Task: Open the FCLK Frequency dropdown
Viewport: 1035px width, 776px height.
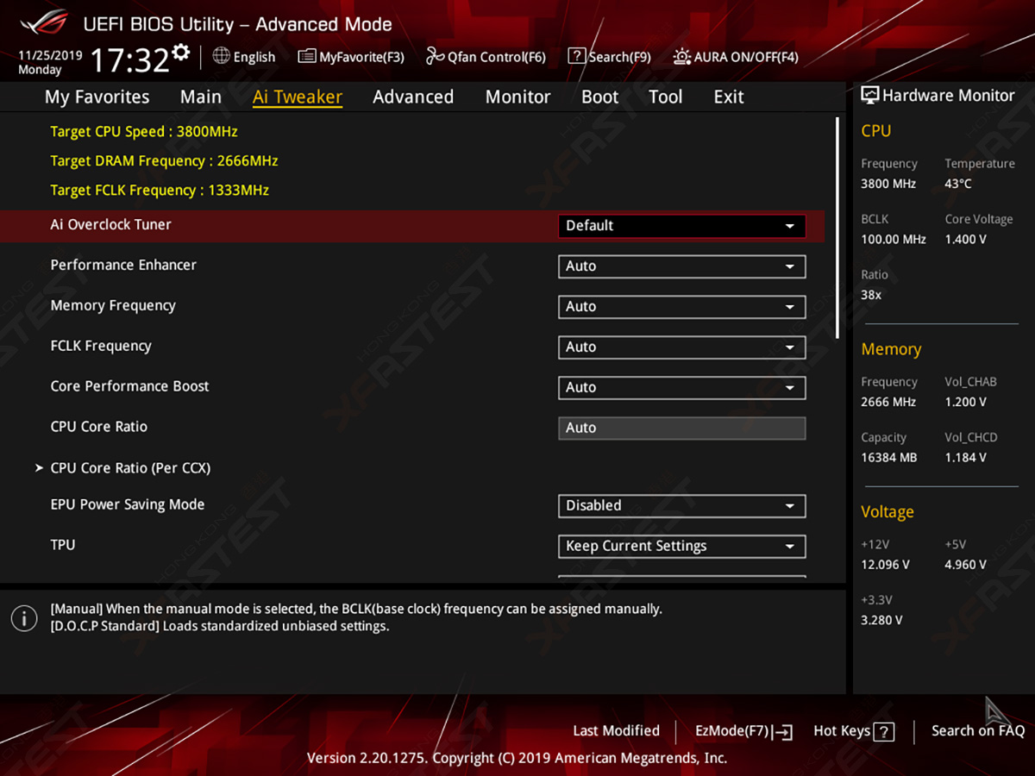Action: coord(682,347)
